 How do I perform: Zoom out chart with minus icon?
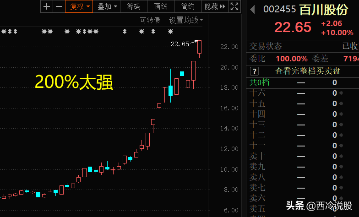pos(59,6)
